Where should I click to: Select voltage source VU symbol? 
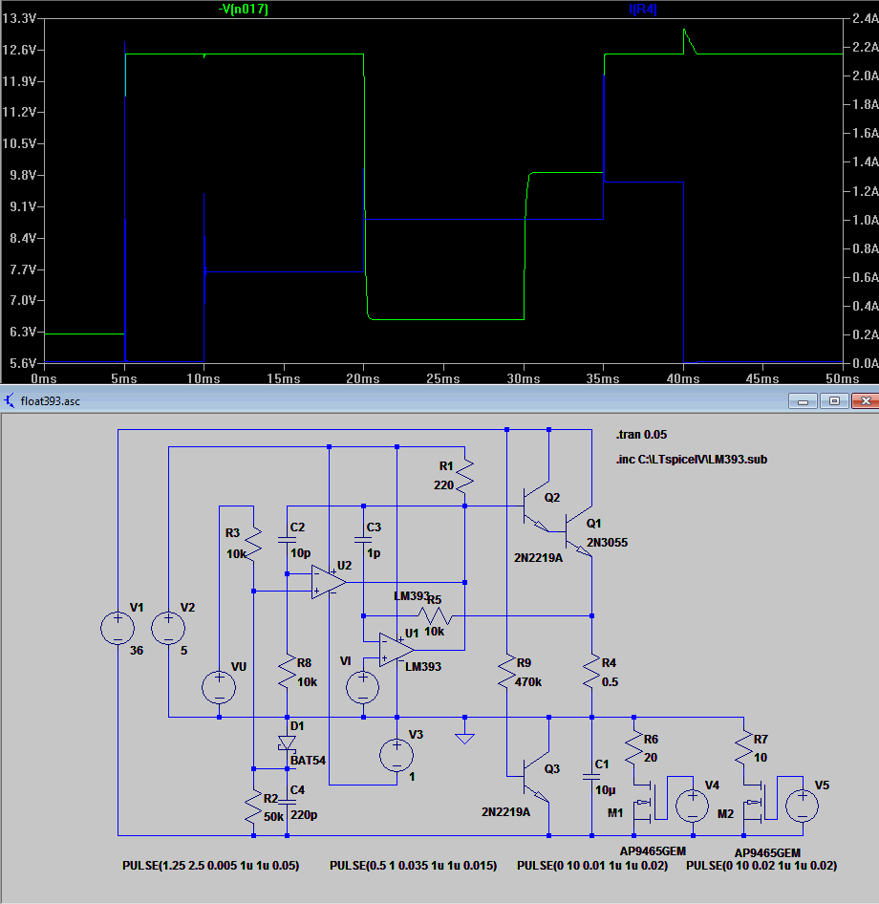[x=219, y=687]
